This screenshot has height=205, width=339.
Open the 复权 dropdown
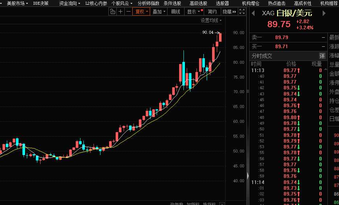point(142,12)
